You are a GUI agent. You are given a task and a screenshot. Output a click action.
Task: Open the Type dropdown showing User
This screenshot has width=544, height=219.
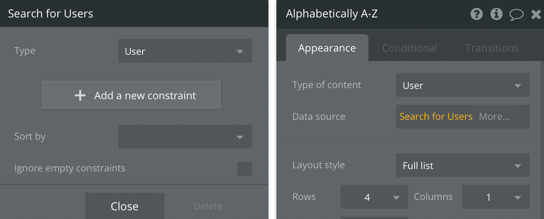(185, 51)
